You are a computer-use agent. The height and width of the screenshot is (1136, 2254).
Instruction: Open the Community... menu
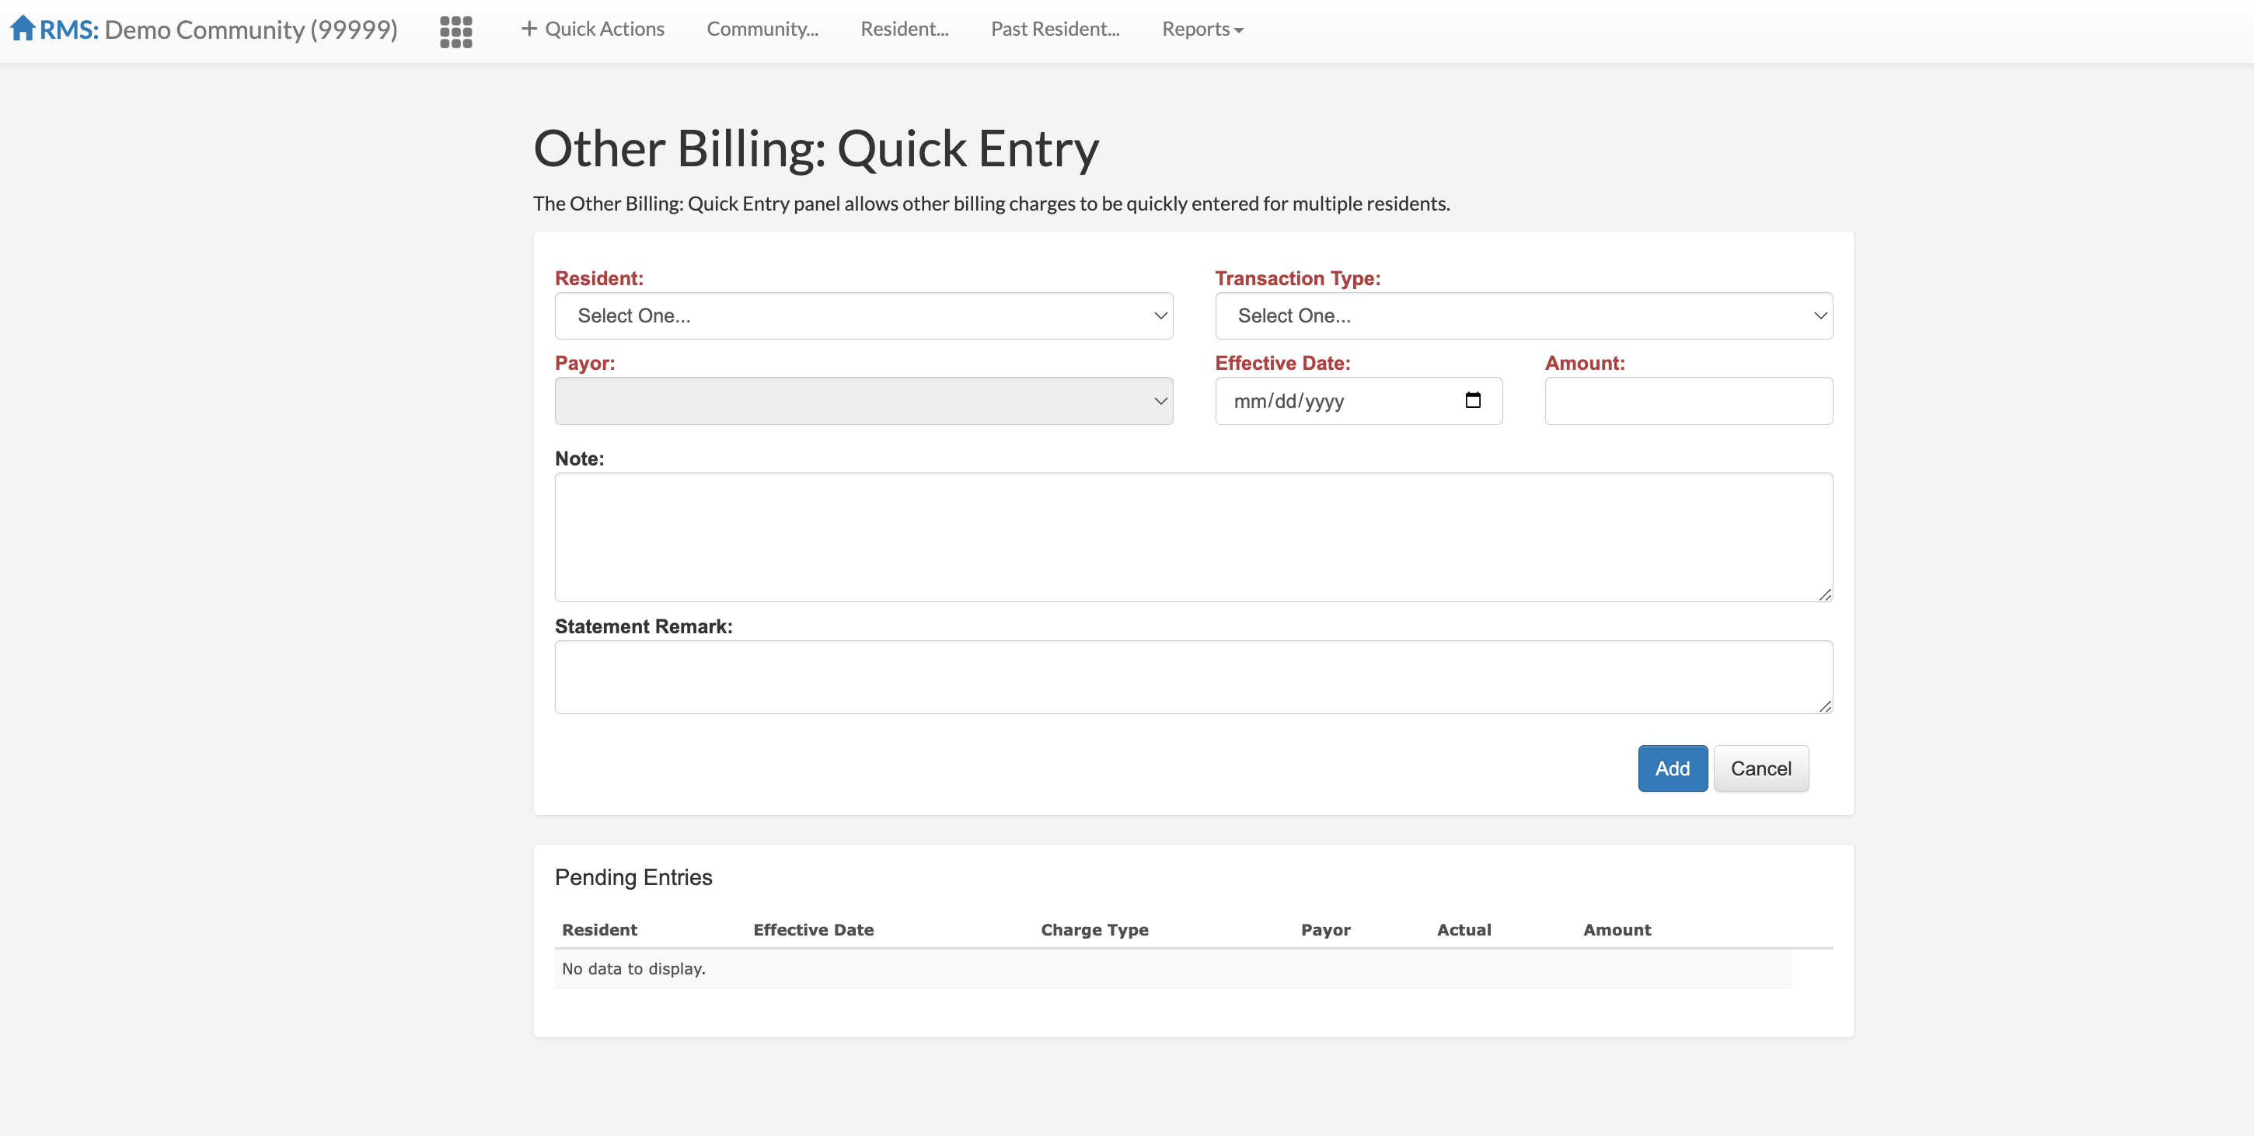(762, 29)
